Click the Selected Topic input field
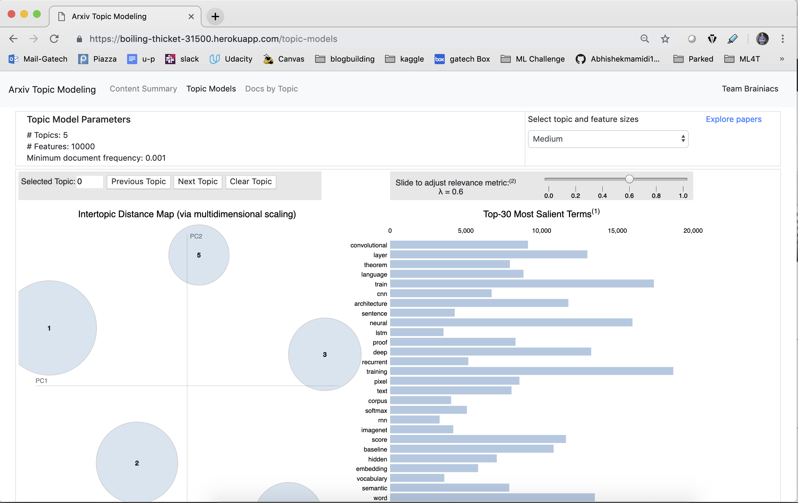This screenshot has height=503, width=798. (90, 182)
